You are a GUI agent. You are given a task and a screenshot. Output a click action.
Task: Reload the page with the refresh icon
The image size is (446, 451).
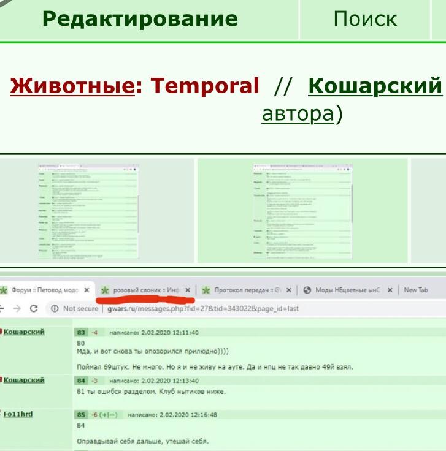(34, 308)
